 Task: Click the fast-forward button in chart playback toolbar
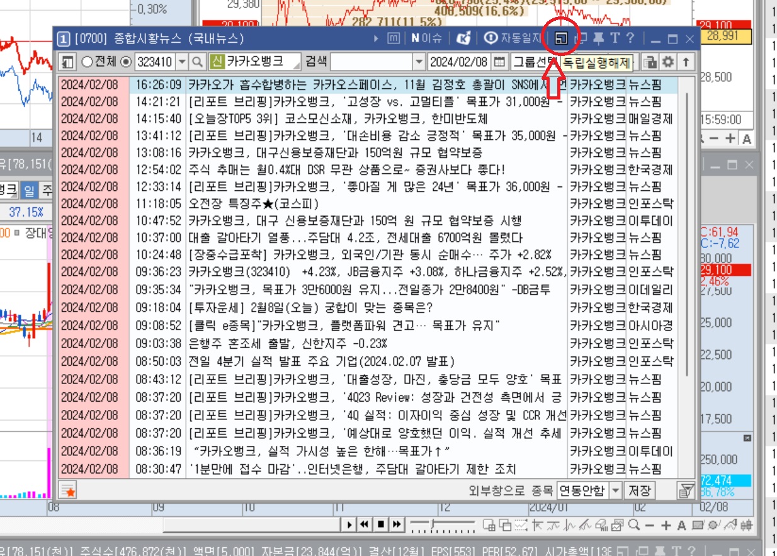pos(396,524)
